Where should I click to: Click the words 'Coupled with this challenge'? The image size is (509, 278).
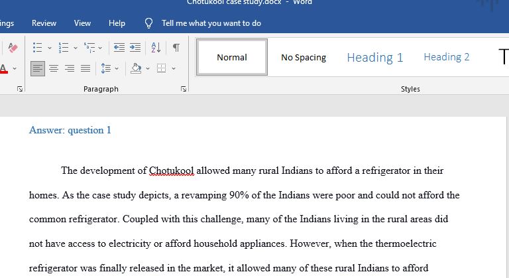pos(182,219)
